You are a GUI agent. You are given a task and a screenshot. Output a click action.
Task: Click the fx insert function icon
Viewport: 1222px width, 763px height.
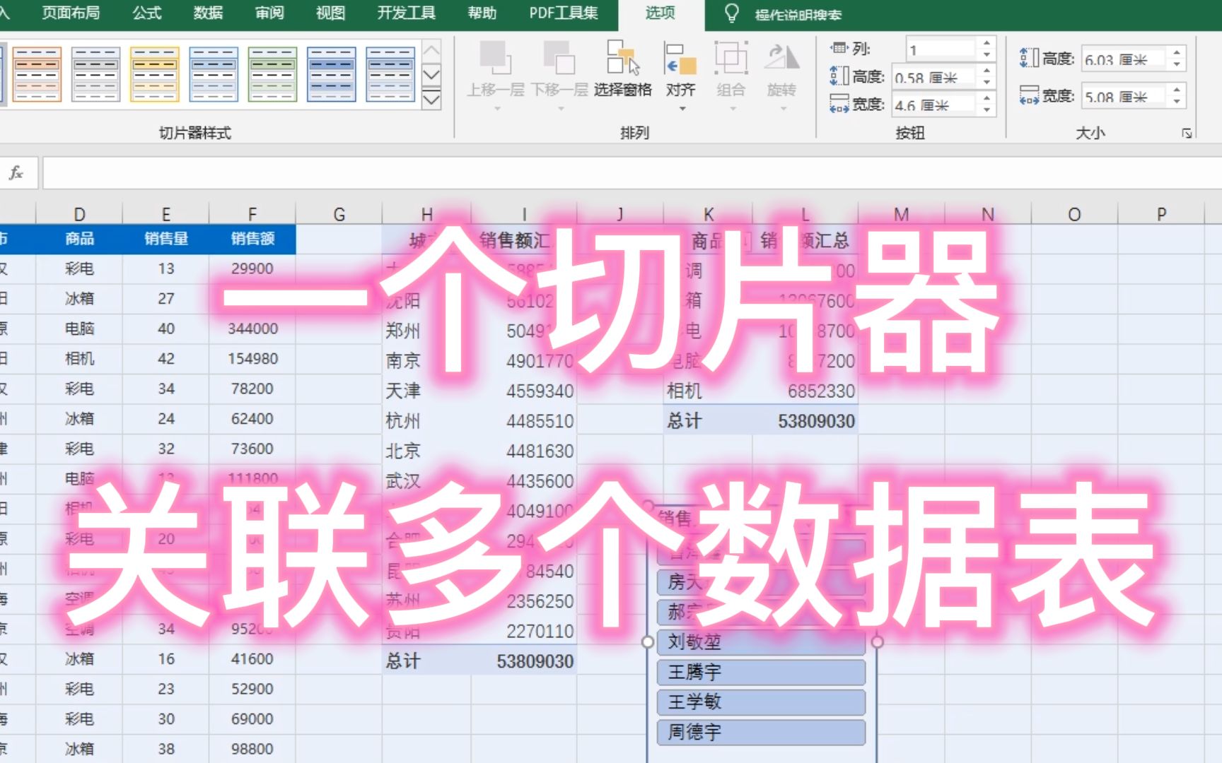(16, 172)
